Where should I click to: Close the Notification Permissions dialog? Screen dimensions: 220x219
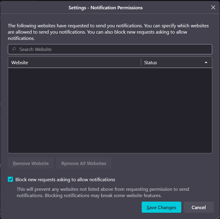click(x=213, y=7)
